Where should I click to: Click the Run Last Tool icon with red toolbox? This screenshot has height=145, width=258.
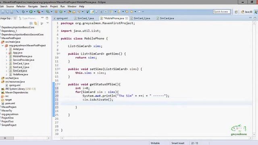coord(39,12)
